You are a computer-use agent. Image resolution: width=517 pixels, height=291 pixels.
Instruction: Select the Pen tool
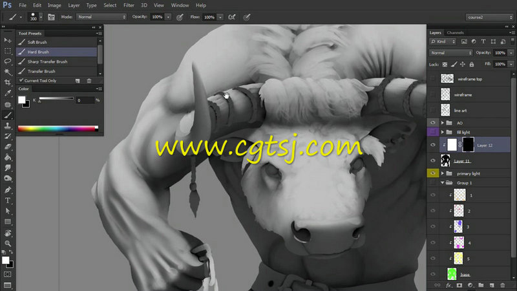[8, 189]
